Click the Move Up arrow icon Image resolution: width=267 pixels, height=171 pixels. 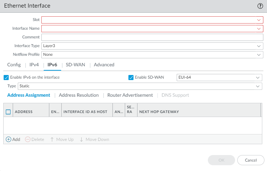52,139
